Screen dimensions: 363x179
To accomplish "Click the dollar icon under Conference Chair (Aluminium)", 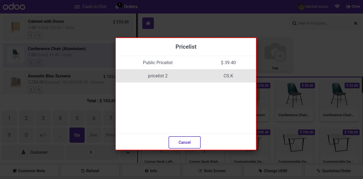I will (x=31, y=62).
